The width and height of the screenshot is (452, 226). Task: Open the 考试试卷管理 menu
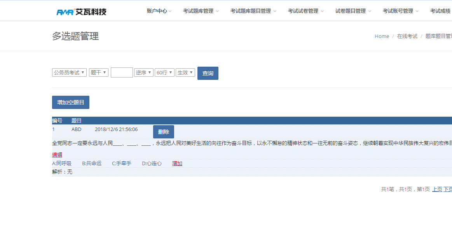pos(305,11)
